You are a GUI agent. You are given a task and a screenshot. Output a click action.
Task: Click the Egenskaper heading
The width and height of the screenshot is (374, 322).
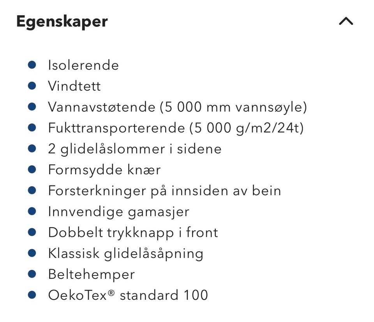pos(62,21)
